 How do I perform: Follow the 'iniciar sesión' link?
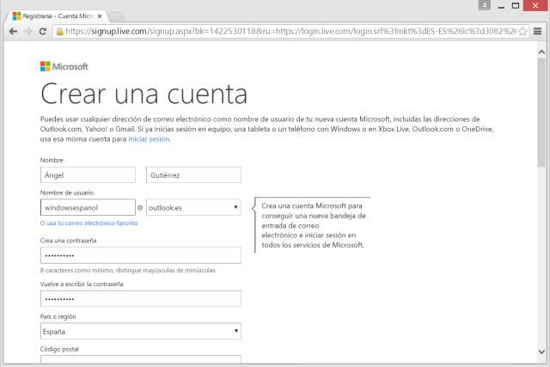tap(149, 139)
